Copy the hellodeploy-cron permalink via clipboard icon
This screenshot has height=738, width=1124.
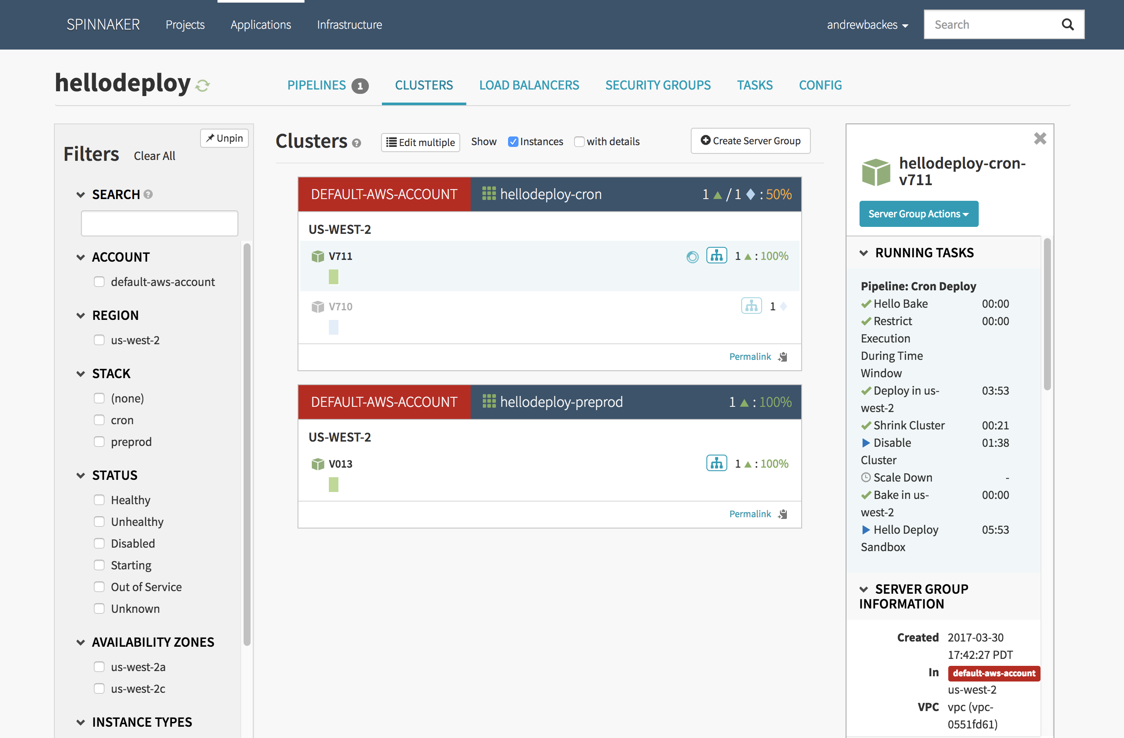pos(783,356)
